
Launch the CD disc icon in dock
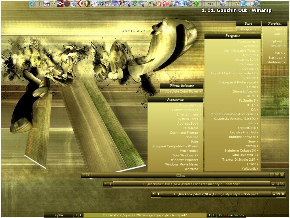pos(94,3)
